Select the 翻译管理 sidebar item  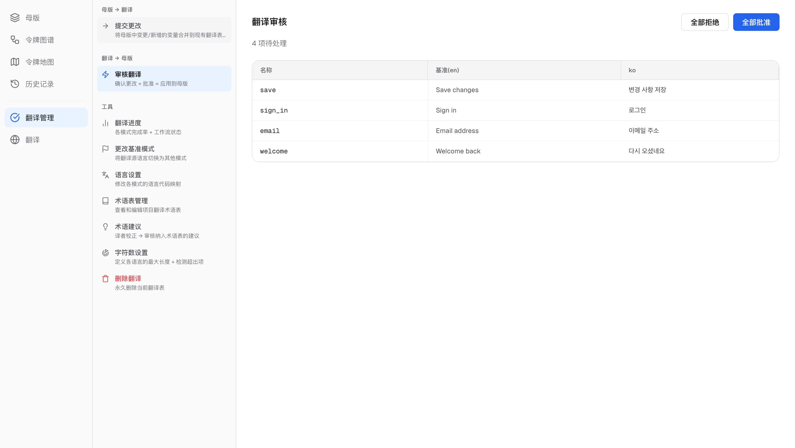pyautogui.click(x=46, y=118)
